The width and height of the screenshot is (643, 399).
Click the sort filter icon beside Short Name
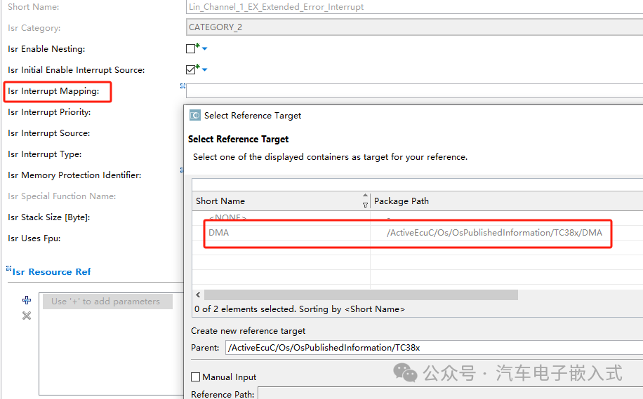[365, 201]
